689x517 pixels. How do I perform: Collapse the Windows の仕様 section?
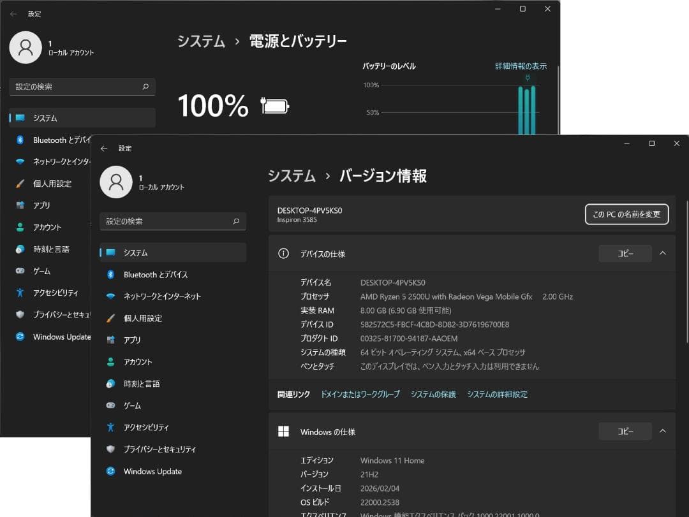(663, 431)
